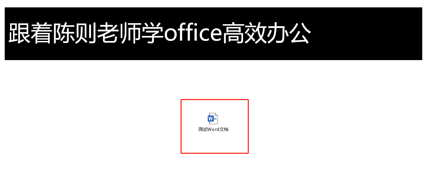Click the word 高效 in the title
Screen dimensions: 432x188
coord(244,33)
